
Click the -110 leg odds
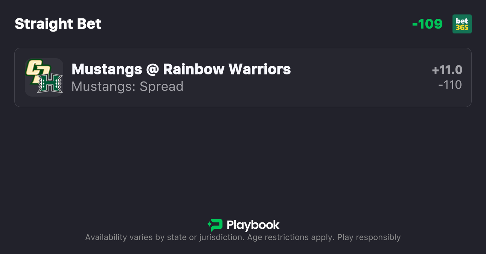450,85
